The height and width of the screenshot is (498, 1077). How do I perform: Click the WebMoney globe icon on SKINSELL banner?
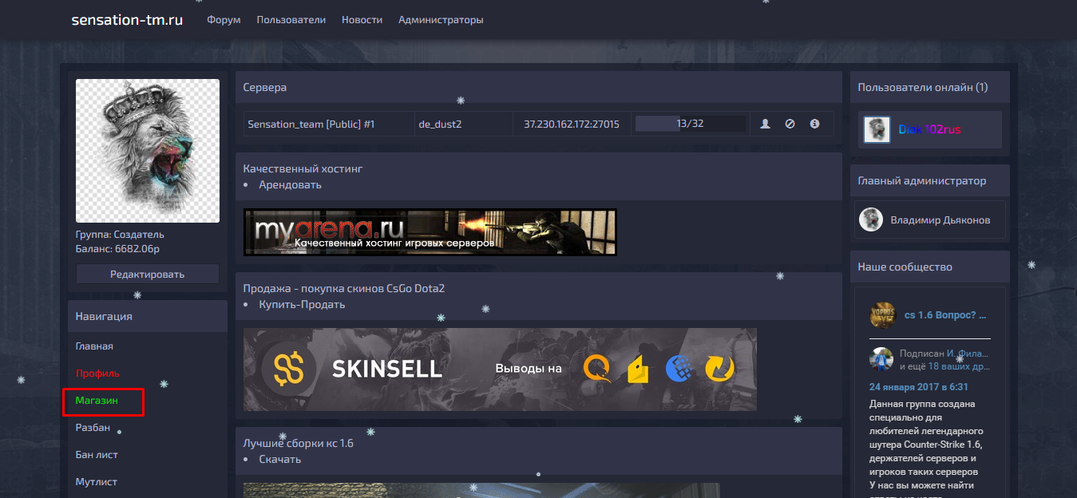(679, 368)
